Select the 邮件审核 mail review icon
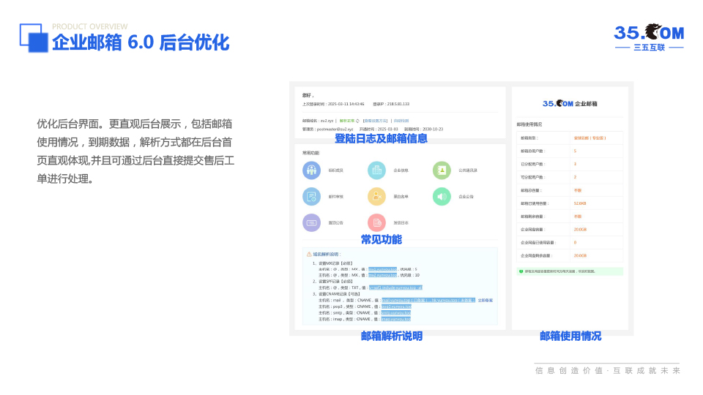The height and width of the screenshot is (395, 703). [x=311, y=196]
